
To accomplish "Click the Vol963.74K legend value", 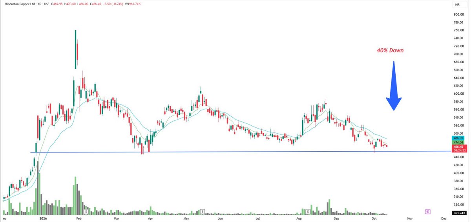I will pyautogui.click(x=133, y=4).
